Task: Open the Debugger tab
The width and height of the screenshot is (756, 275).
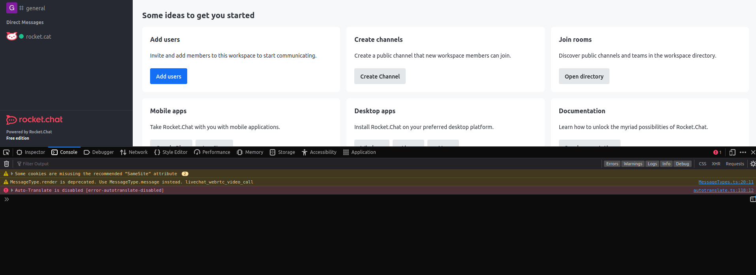Action: pos(99,152)
